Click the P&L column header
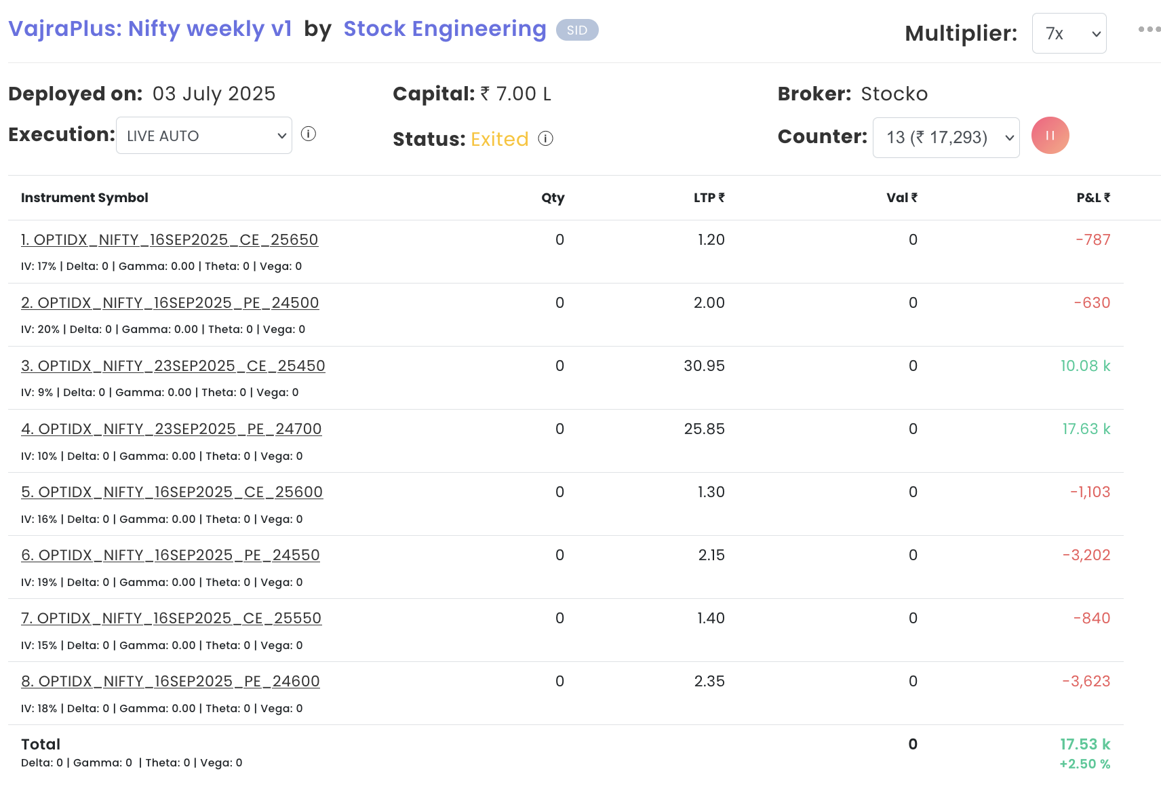Screen dimensions: 1161x799 tap(1093, 198)
